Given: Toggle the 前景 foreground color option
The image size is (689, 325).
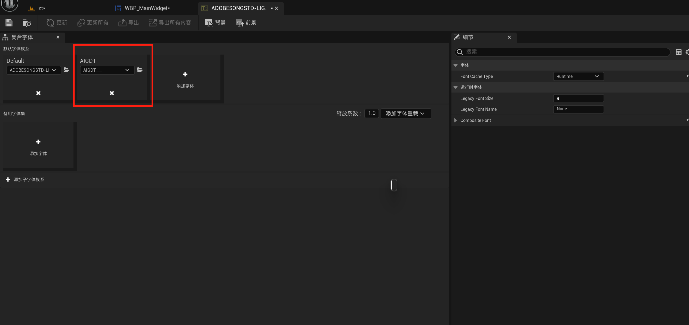Looking at the screenshot, I should [246, 23].
